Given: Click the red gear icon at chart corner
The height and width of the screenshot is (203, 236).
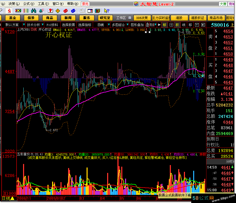Looking at the screenshot, I should 3,29.
